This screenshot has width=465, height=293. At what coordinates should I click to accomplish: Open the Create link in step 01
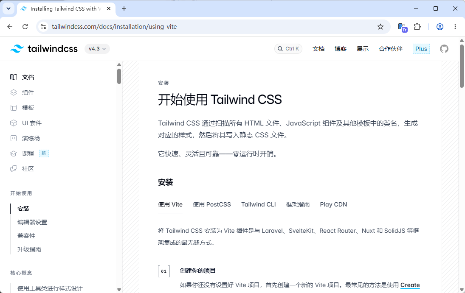tap(410, 285)
